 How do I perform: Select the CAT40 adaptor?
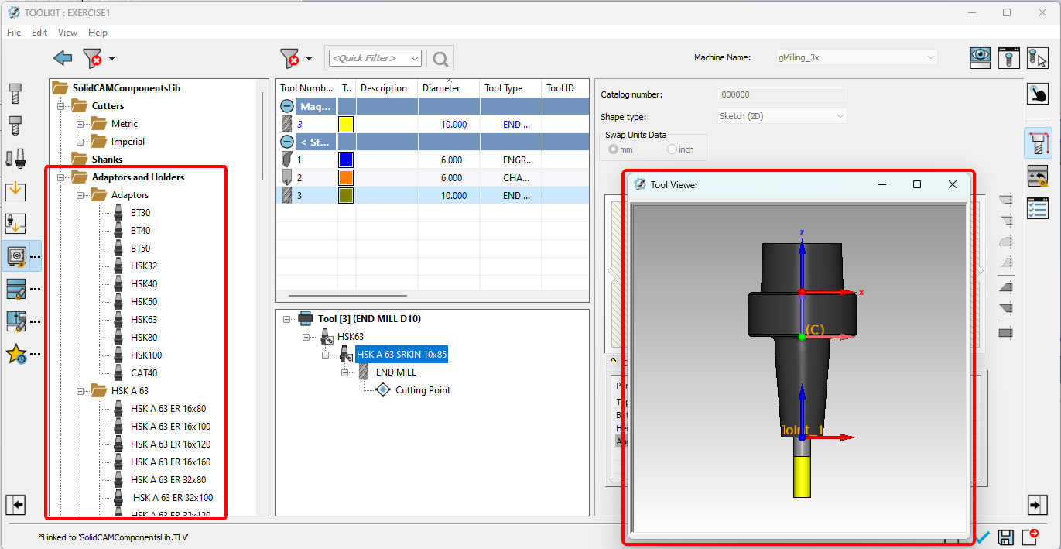click(x=144, y=373)
